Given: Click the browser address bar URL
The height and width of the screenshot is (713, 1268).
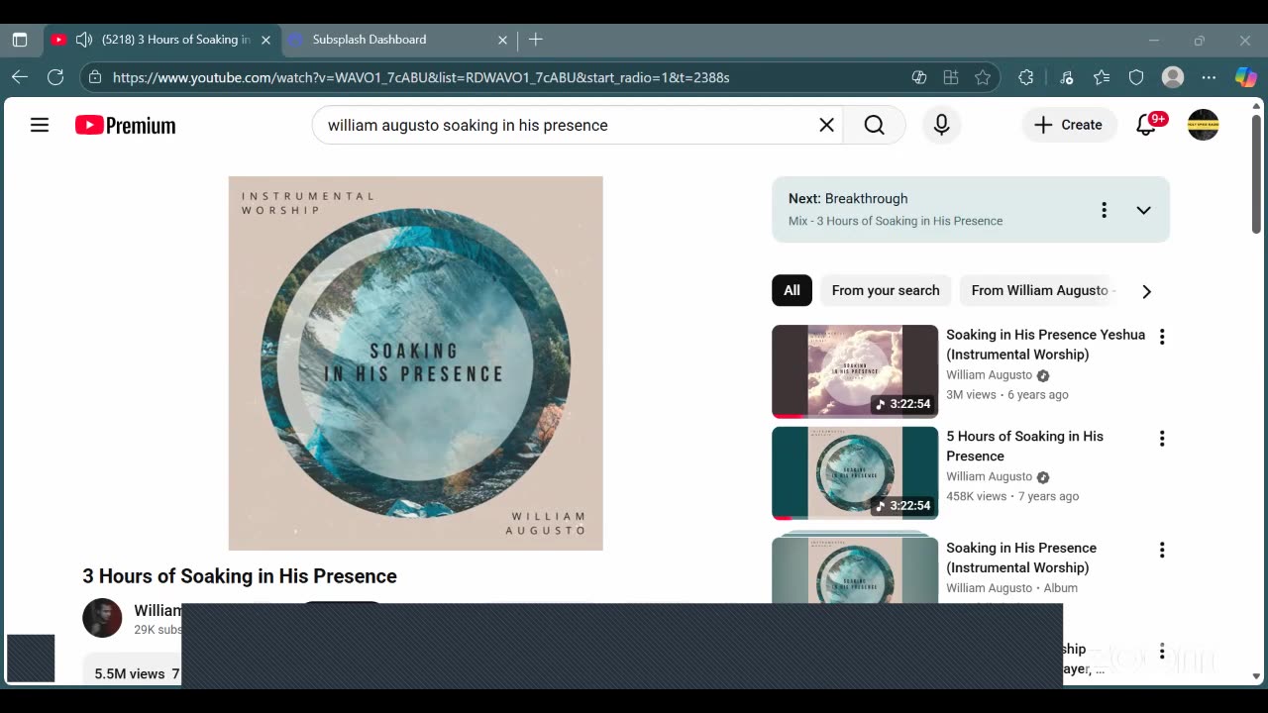Looking at the screenshot, I should click(421, 77).
